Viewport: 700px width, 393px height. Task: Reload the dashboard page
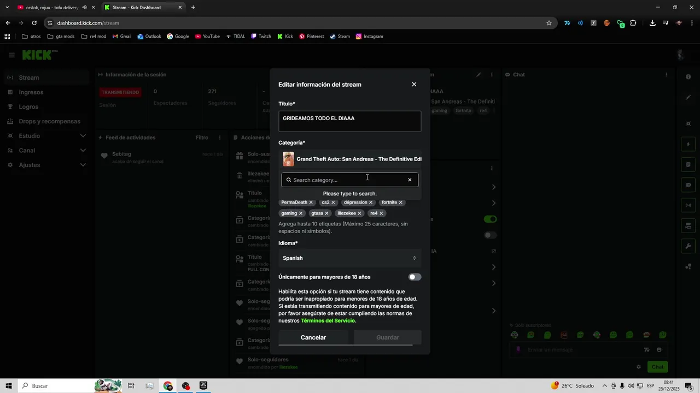click(x=34, y=23)
